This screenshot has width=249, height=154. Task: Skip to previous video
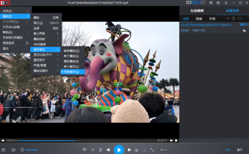tap(108, 150)
